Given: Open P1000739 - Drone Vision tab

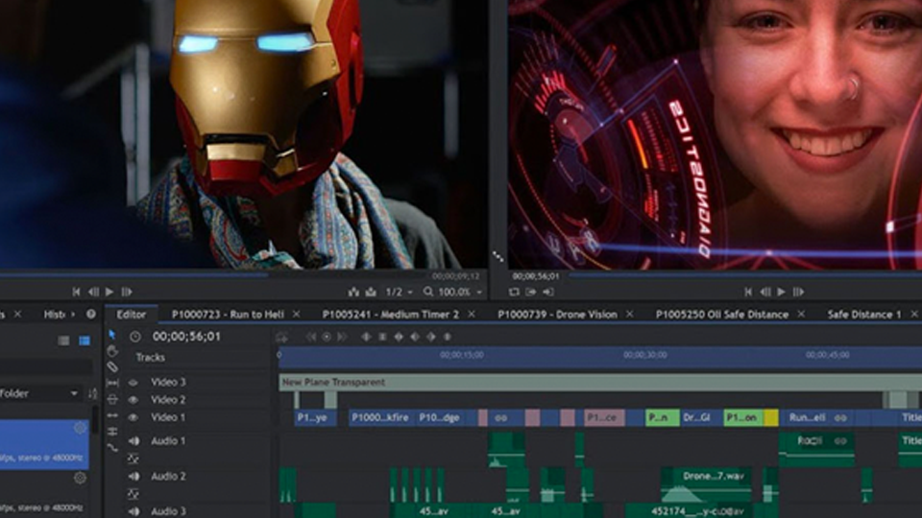Looking at the screenshot, I should tap(557, 315).
